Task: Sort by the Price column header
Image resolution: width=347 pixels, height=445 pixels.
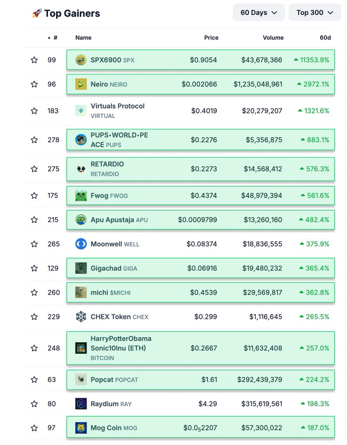Action: [x=211, y=37]
